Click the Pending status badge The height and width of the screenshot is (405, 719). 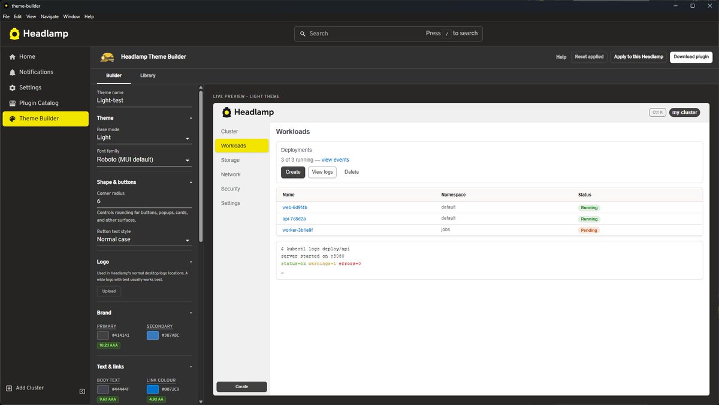pos(589,230)
